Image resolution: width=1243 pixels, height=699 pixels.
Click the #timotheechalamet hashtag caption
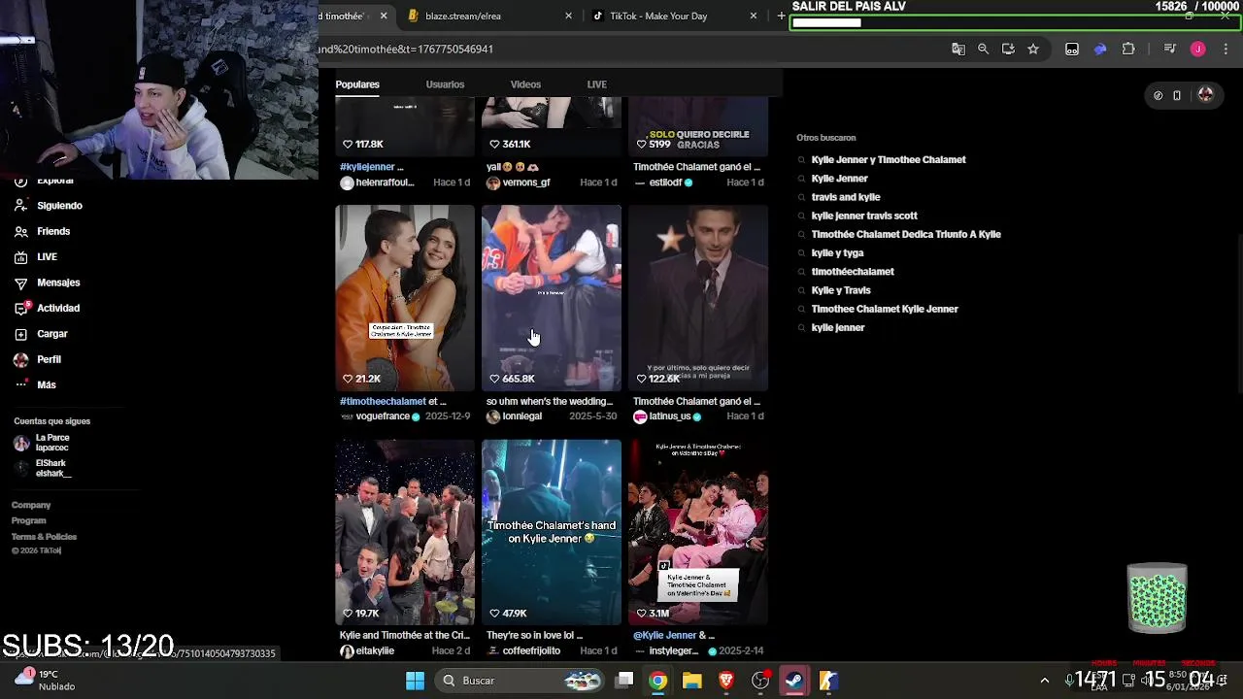[383, 401]
